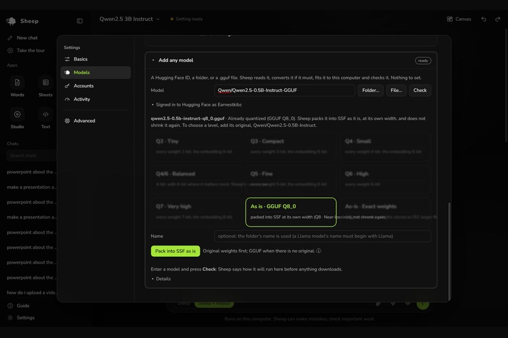Click the qwen2.5-0.5b-instruct-q8_0.gguf filename

(x=187, y=118)
